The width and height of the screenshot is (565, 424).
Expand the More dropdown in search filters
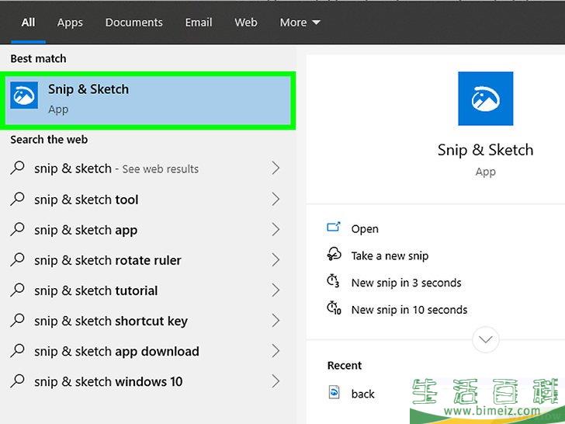point(300,23)
